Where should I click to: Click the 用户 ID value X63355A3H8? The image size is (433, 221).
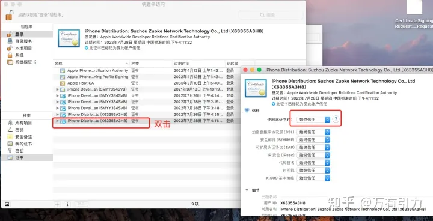[293, 203]
